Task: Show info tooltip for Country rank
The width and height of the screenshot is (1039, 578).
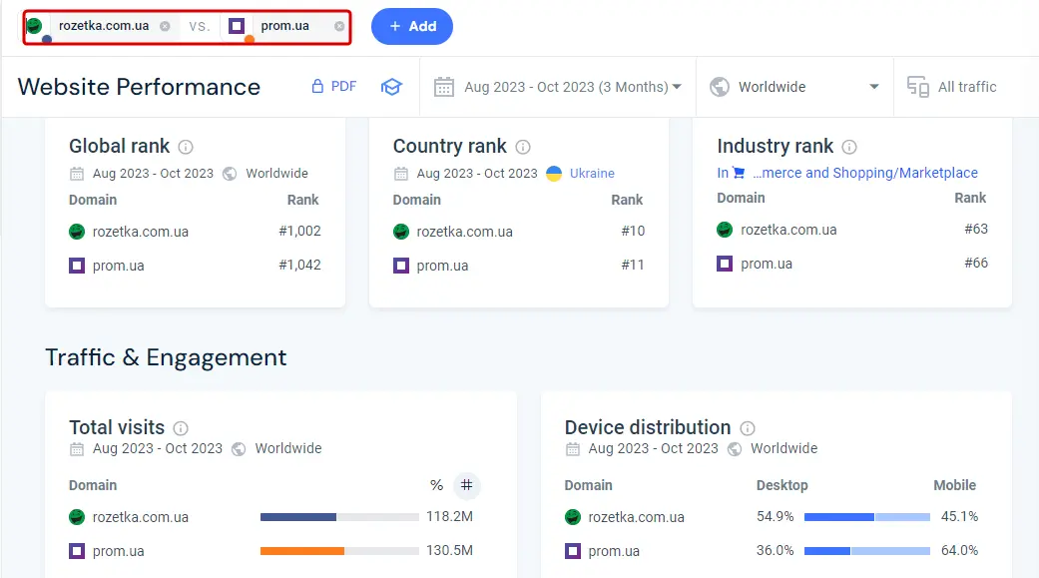Action: point(523,147)
